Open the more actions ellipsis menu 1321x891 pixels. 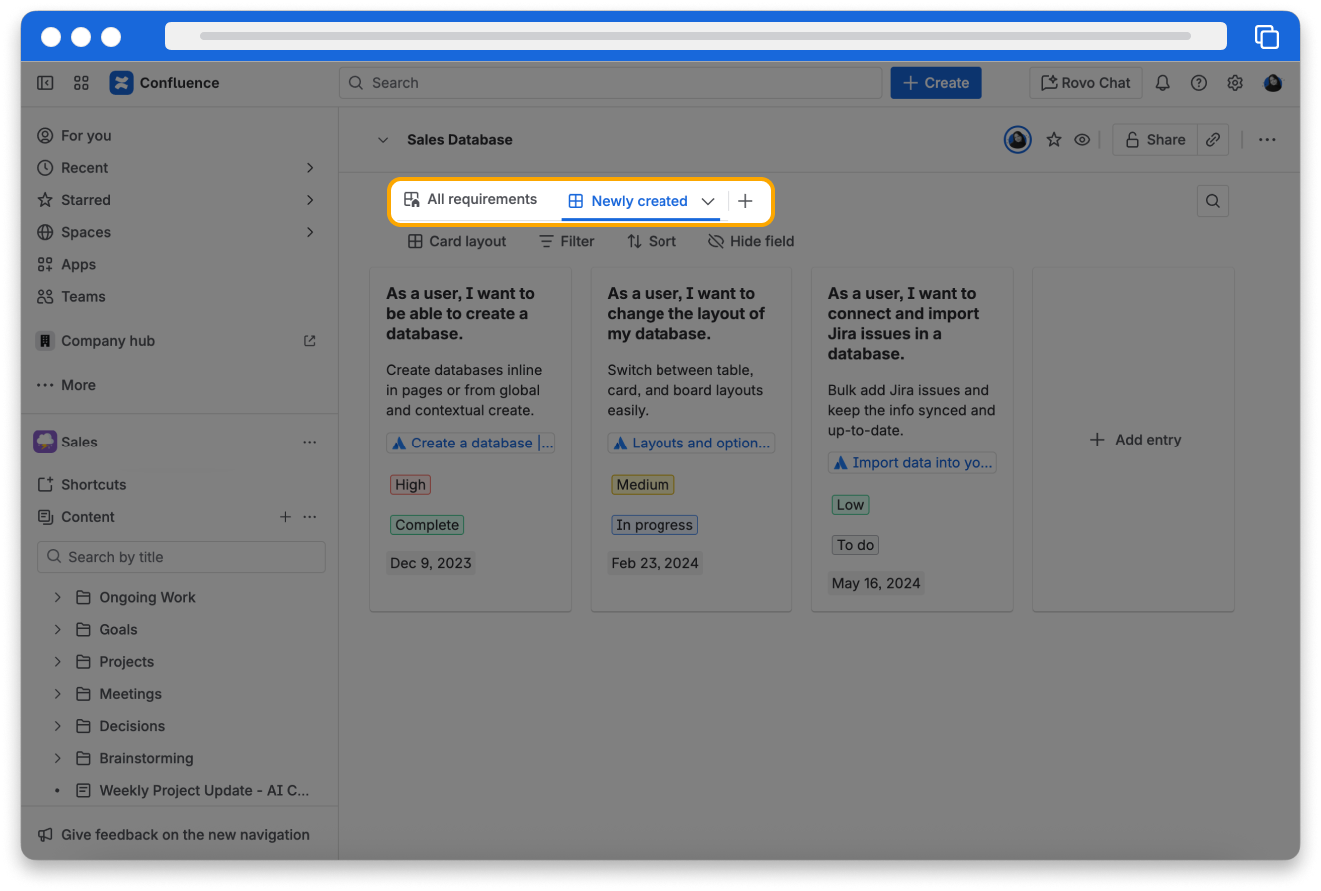click(1267, 140)
